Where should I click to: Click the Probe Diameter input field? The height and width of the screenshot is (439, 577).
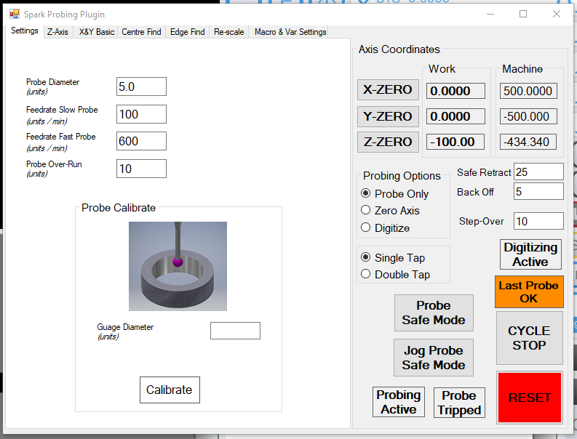(141, 86)
